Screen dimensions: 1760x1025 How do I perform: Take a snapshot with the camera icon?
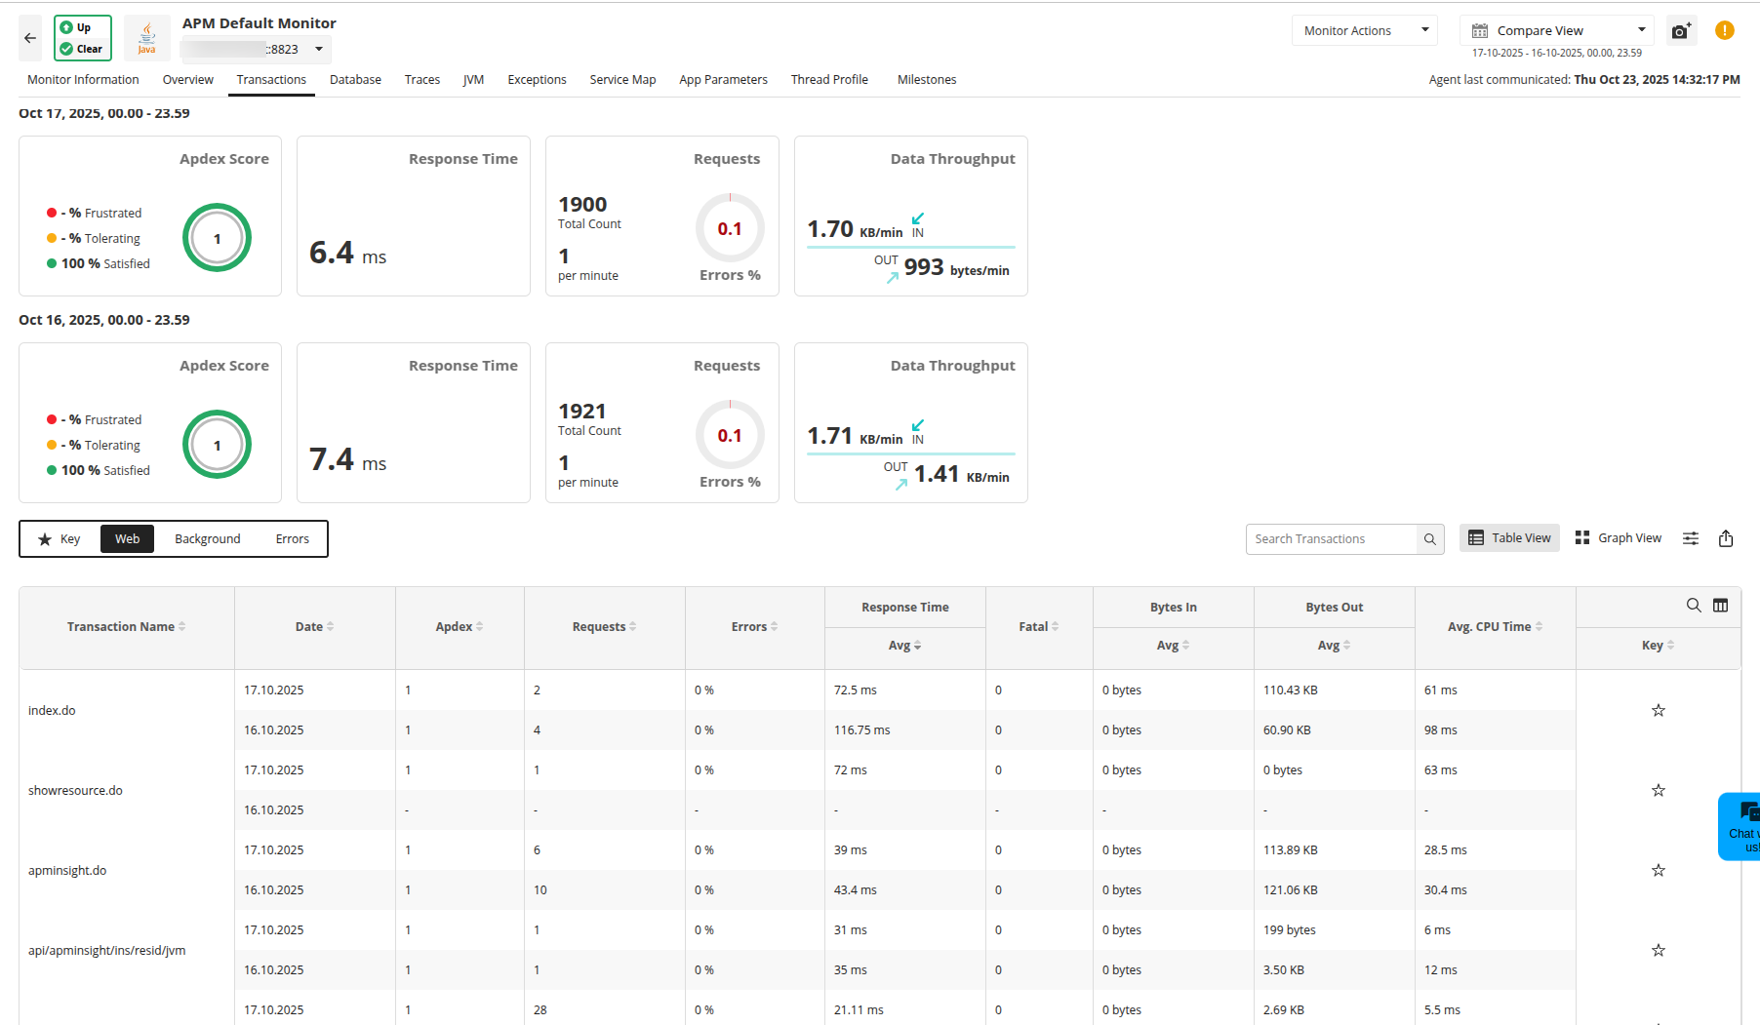pos(1680,31)
